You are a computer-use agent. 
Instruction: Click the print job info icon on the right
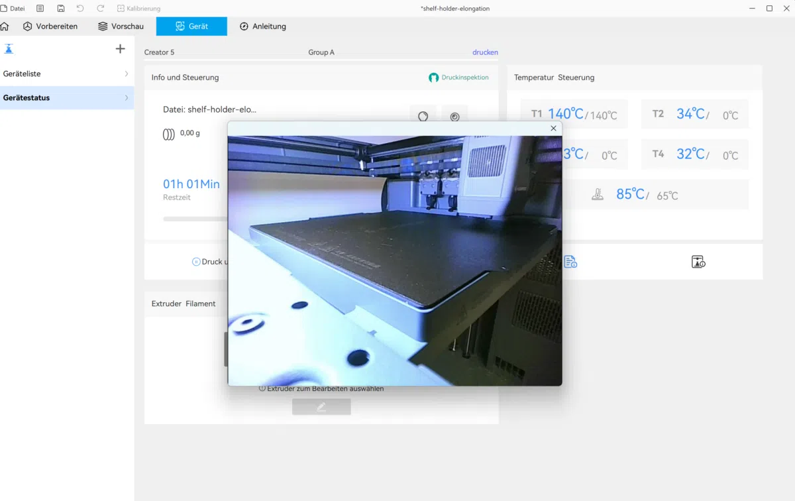click(x=698, y=262)
